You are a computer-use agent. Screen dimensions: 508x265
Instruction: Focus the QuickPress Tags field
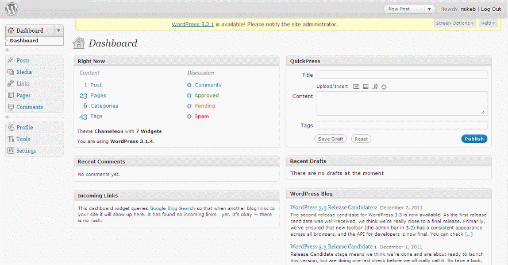tap(402, 125)
